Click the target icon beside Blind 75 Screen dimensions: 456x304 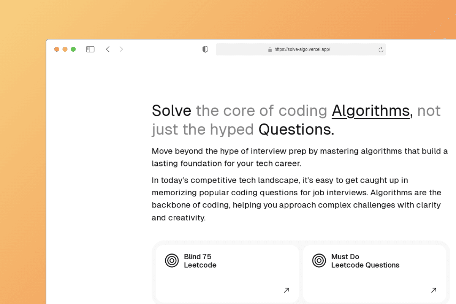click(172, 261)
